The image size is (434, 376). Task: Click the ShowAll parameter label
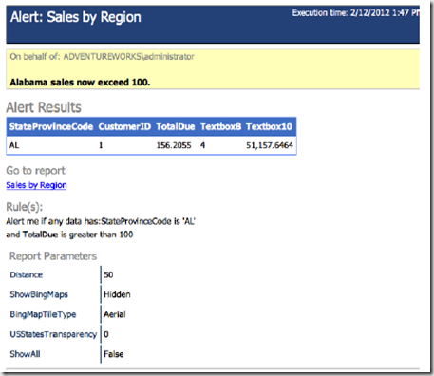pyautogui.click(x=25, y=354)
